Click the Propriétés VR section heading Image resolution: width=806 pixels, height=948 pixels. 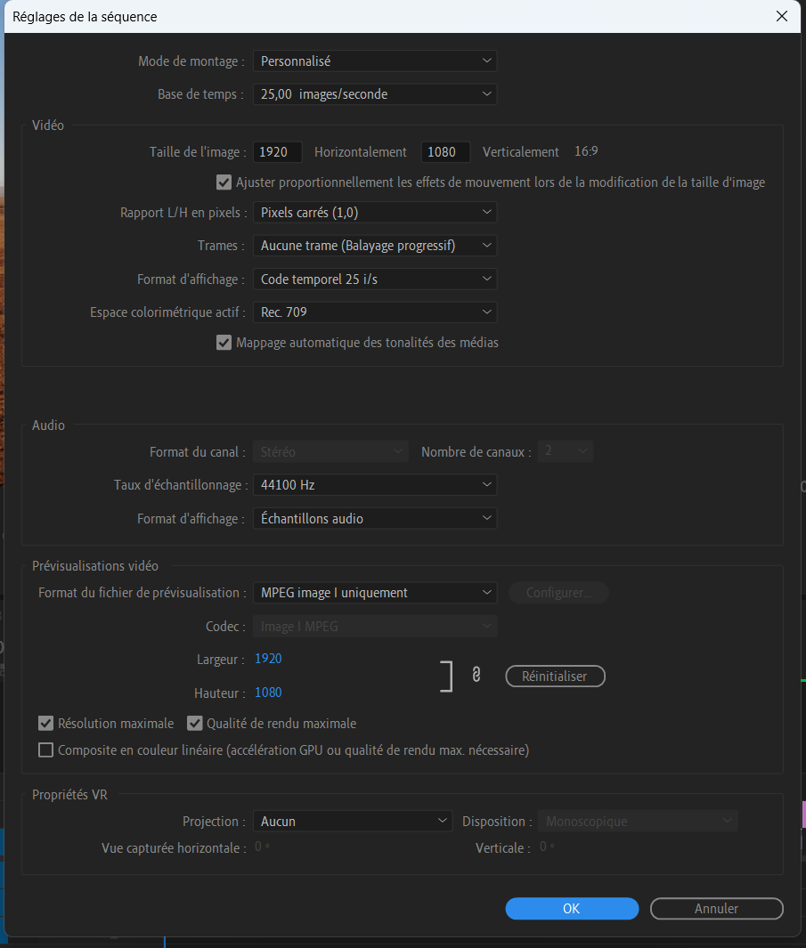pos(69,794)
